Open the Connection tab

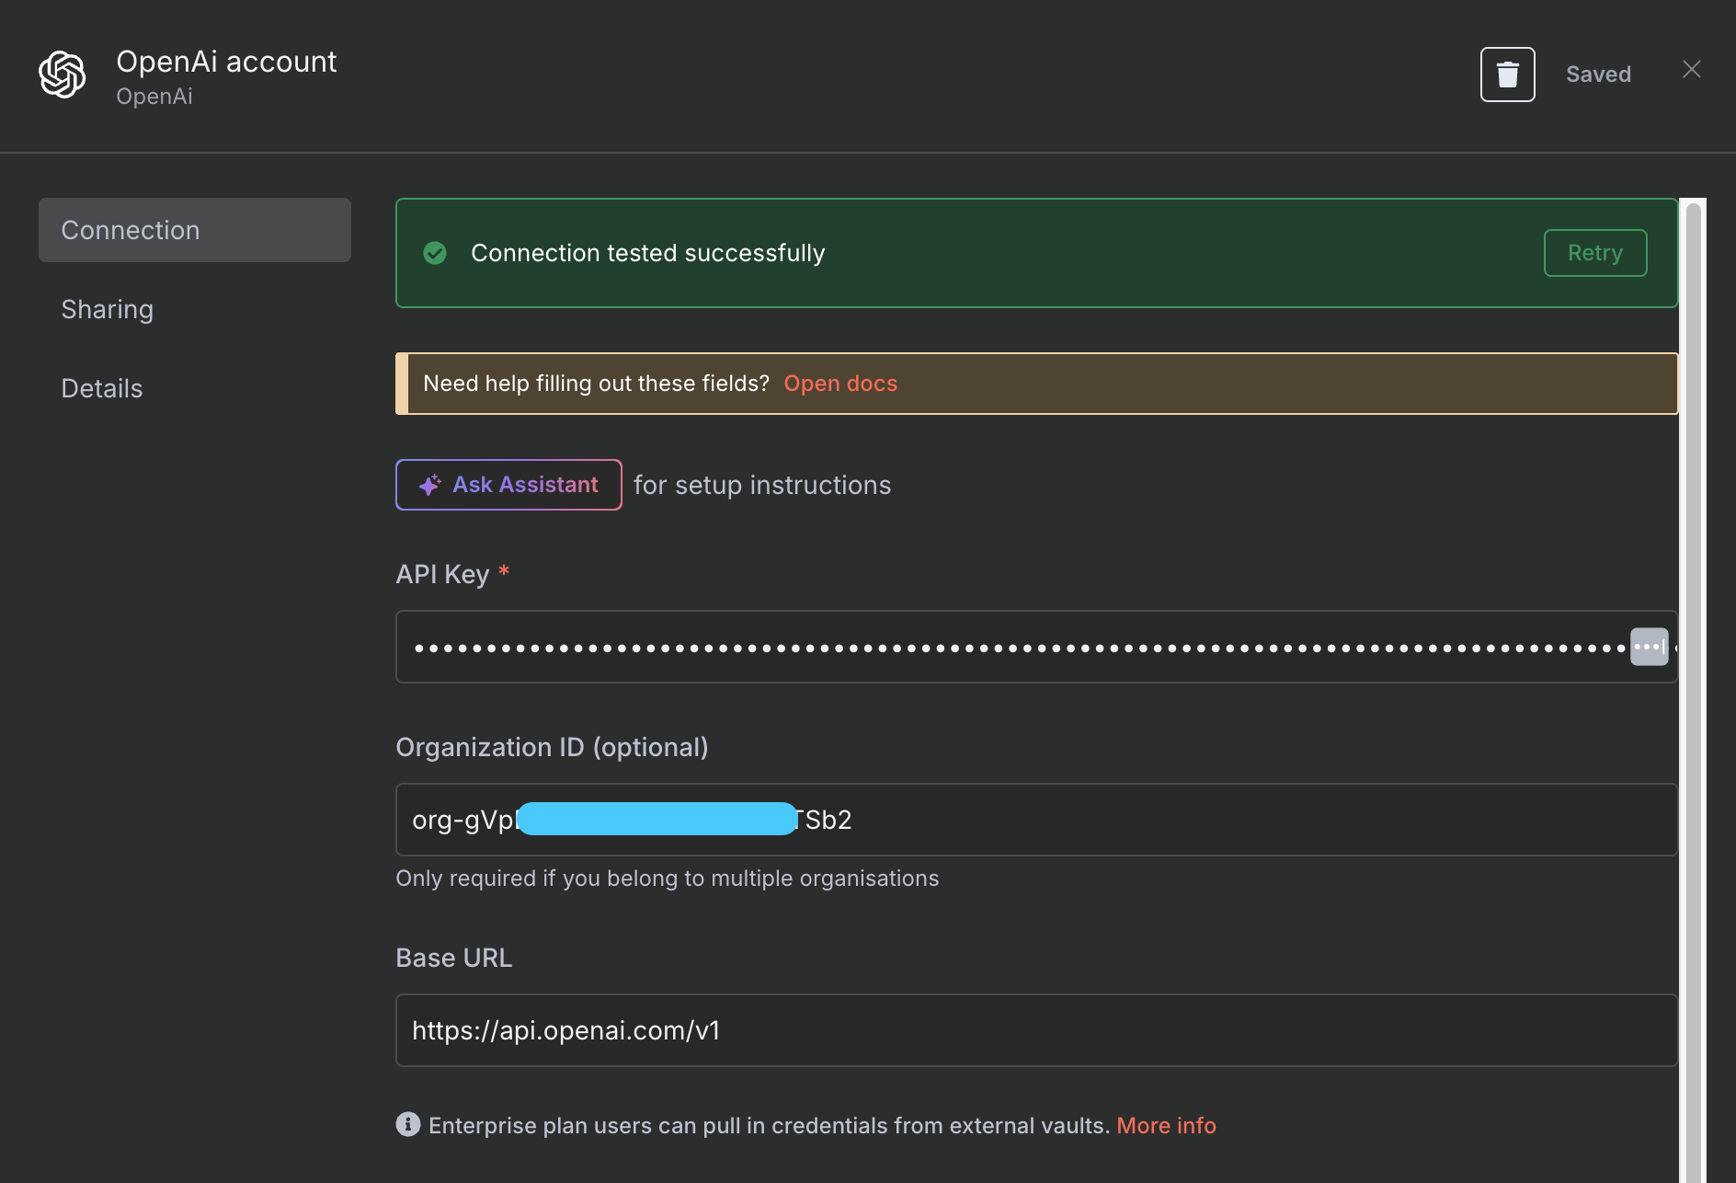(x=195, y=230)
